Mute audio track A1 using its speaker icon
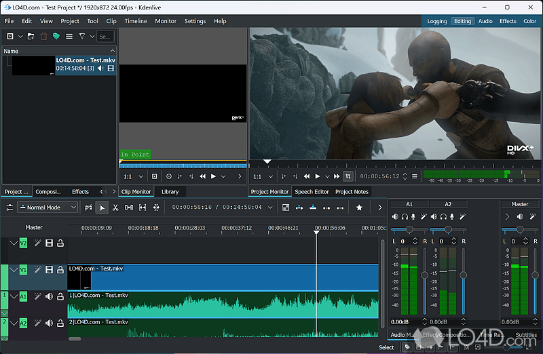Viewport: 543px width, 354px height. (x=49, y=296)
